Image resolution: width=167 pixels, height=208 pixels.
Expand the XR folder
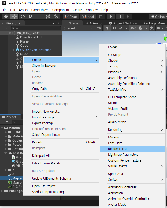pos(6,170)
